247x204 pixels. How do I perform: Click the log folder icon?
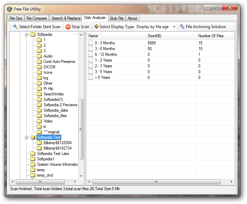pyautogui.click(x=39, y=78)
